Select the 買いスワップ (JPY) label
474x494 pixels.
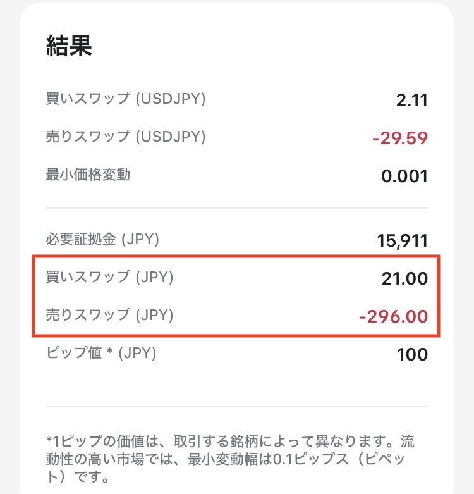(x=109, y=277)
